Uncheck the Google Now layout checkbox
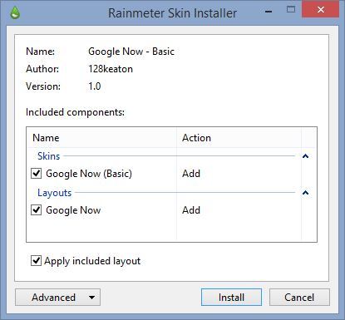This screenshot has height=320, width=345. click(36, 210)
